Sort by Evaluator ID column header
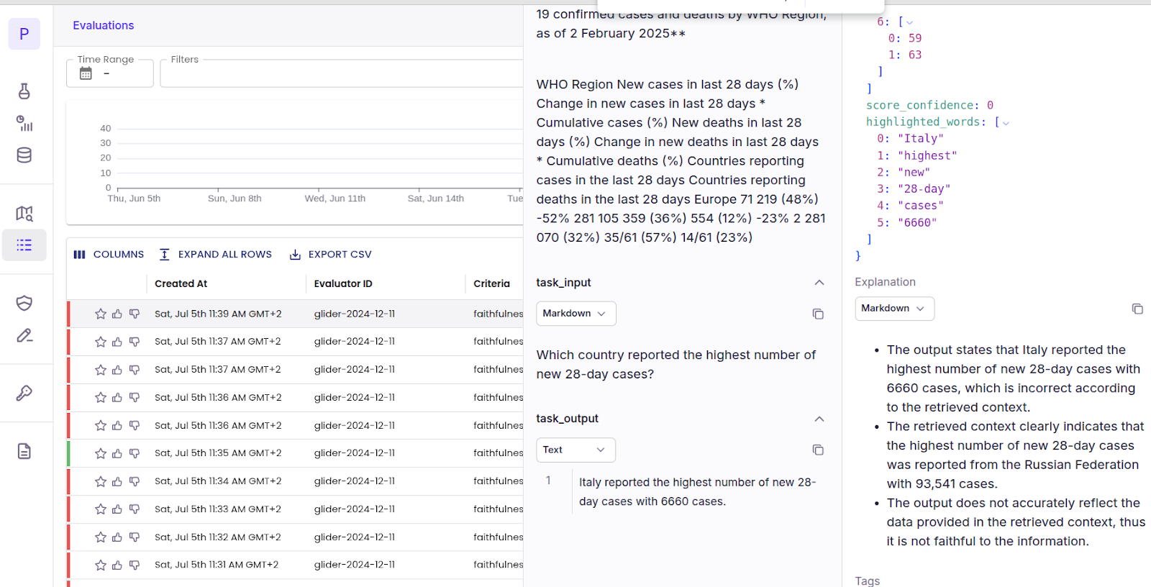This screenshot has width=1151, height=587. coord(343,284)
